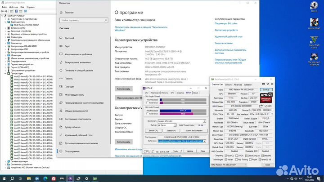This screenshot has height=182, width=324.
Task: Go to settings Home (Главная)
Action: (69, 13)
